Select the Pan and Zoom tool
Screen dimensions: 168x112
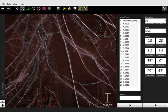(x=17, y=9)
